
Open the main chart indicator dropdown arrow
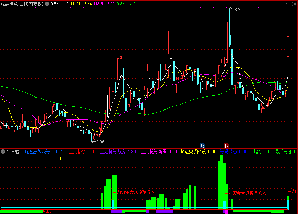47,4
